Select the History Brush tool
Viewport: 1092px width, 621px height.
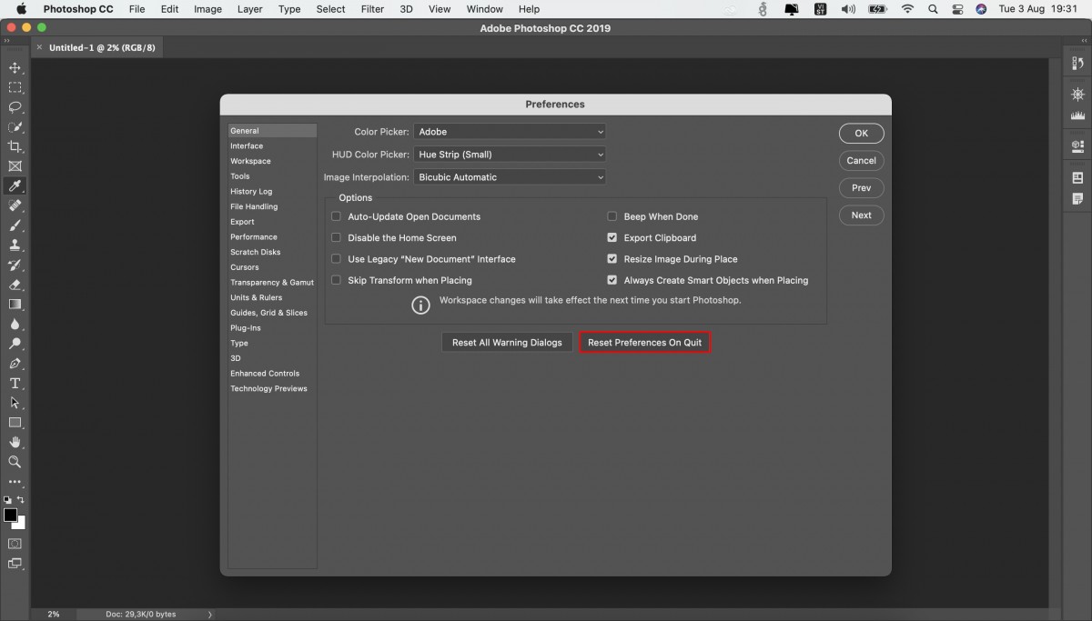[15, 265]
